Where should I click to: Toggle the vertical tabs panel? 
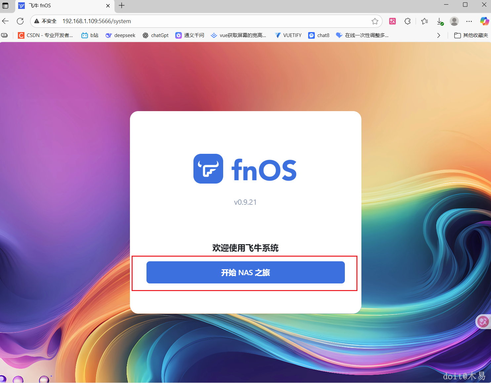tap(5, 6)
